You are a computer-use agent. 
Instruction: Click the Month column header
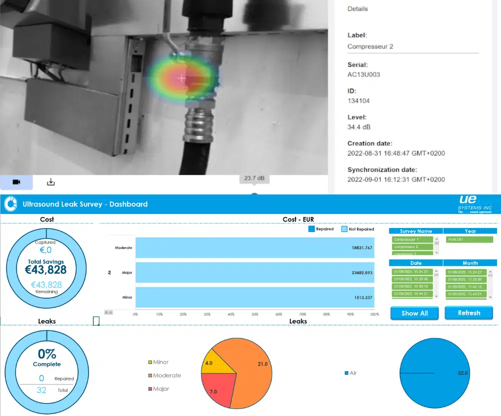point(469,263)
